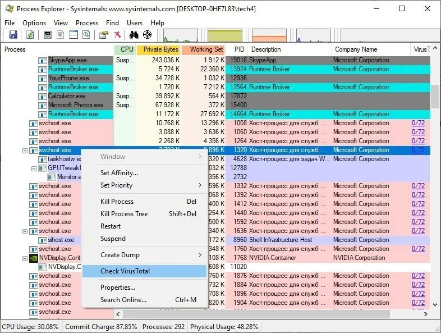Open the Users menu
441x333 pixels.
[x=135, y=23]
